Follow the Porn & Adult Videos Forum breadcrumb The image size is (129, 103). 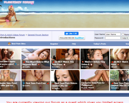click(13, 35)
